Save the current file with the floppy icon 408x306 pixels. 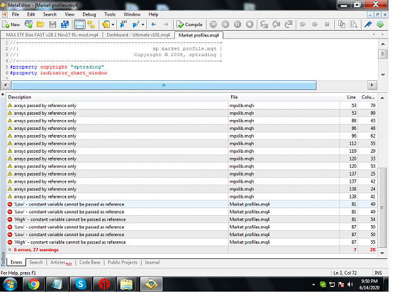[53, 24]
